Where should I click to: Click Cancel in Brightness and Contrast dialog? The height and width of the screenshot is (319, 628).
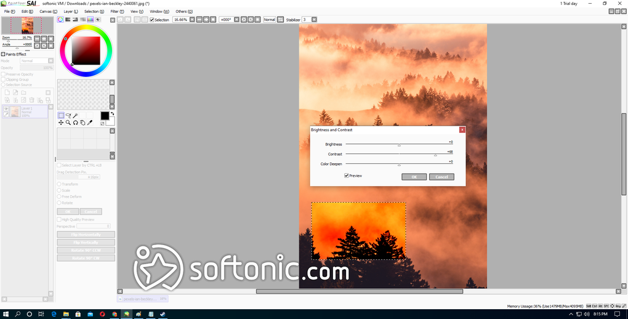click(441, 177)
